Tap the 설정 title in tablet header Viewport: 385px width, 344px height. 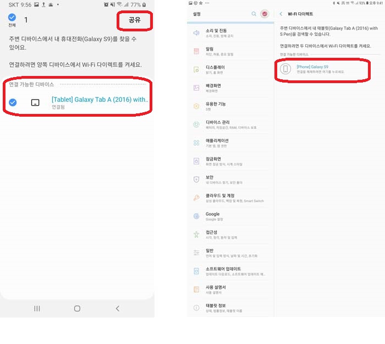(x=197, y=14)
